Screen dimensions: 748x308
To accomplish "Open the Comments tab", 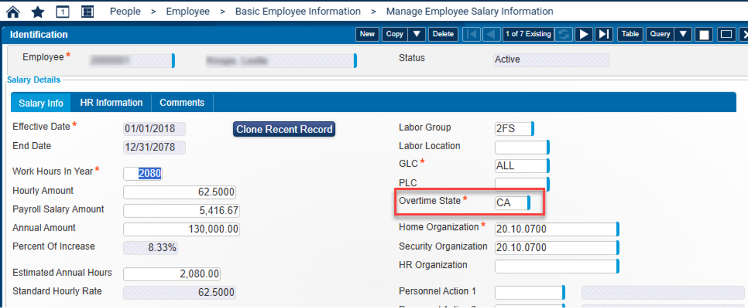I will [182, 102].
